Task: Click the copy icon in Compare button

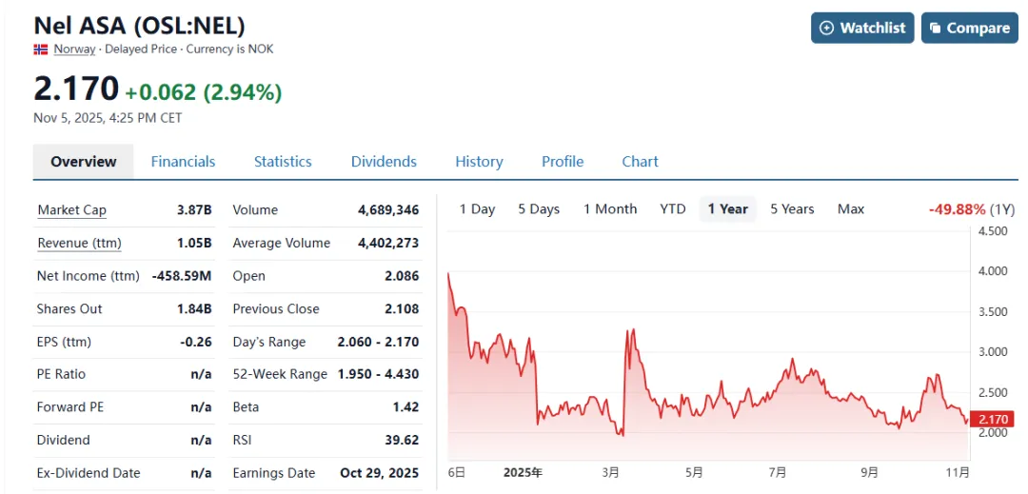Action: click(936, 28)
